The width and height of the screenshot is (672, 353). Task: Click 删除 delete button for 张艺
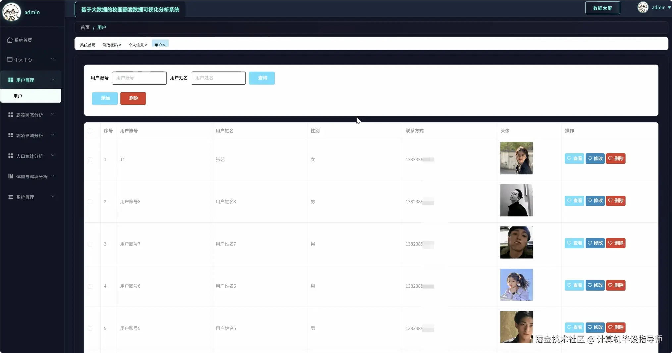[x=616, y=159]
